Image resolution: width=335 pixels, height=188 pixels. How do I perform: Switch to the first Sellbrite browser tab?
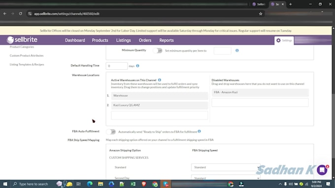tap(259, 4)
